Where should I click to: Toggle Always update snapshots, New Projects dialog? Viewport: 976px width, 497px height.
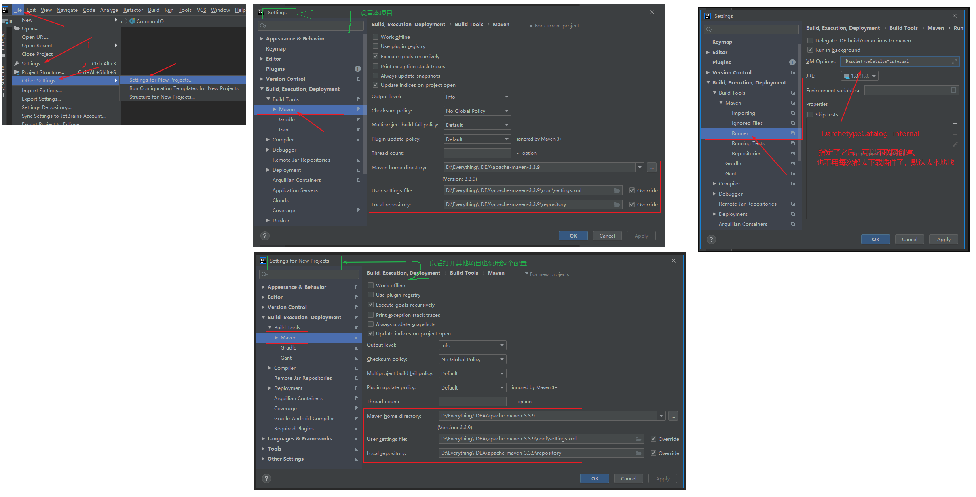coord(371,324)
